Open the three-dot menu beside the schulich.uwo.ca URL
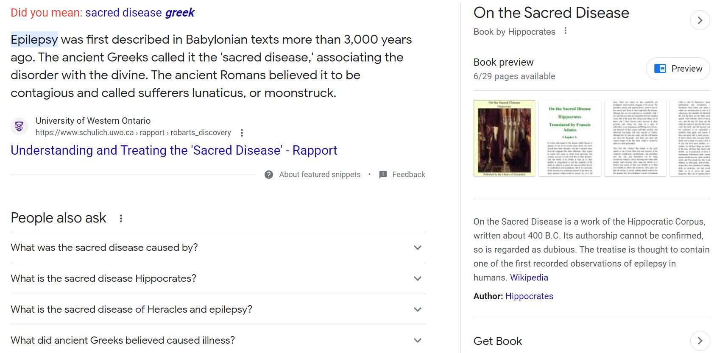This screenshot has height=353, width=725. tap(242, 133)
